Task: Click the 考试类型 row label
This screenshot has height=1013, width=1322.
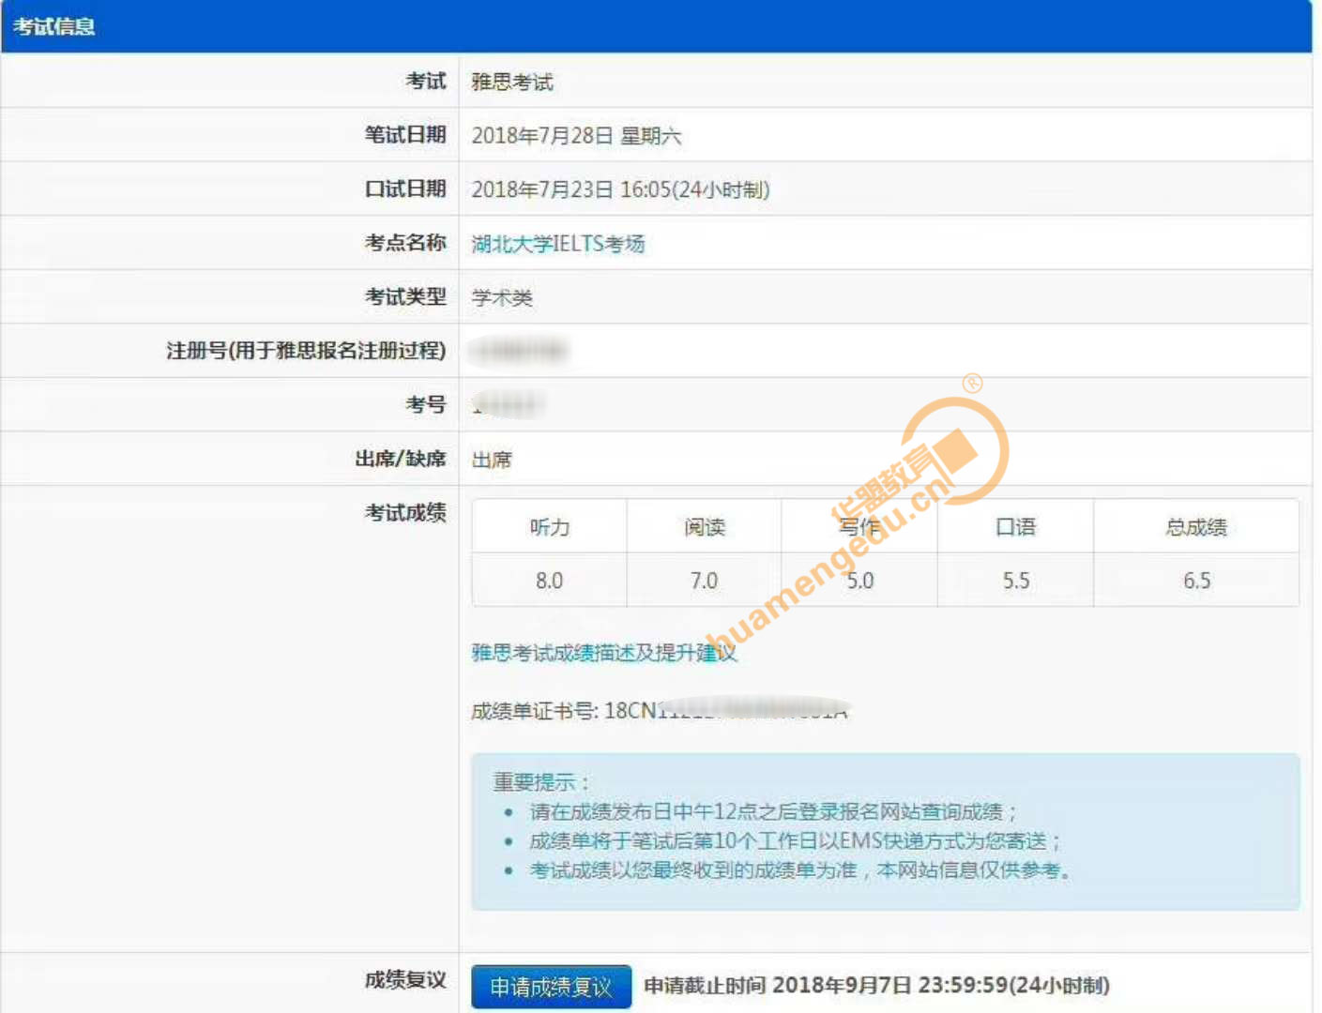Action: click(405, 296)
